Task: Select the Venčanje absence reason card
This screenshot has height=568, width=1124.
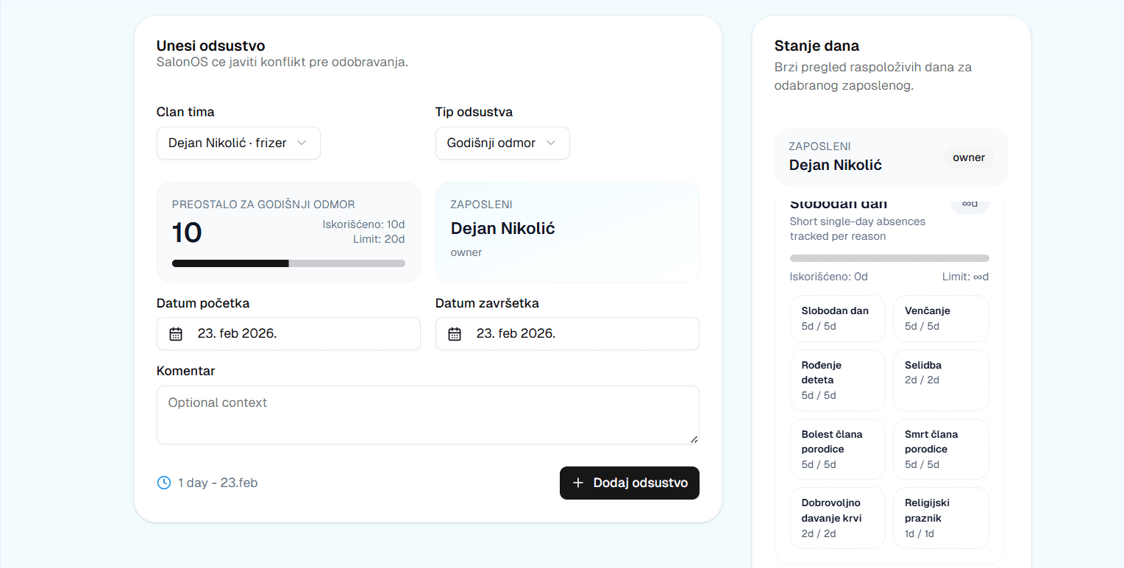Action: click(x=941, y=318)
